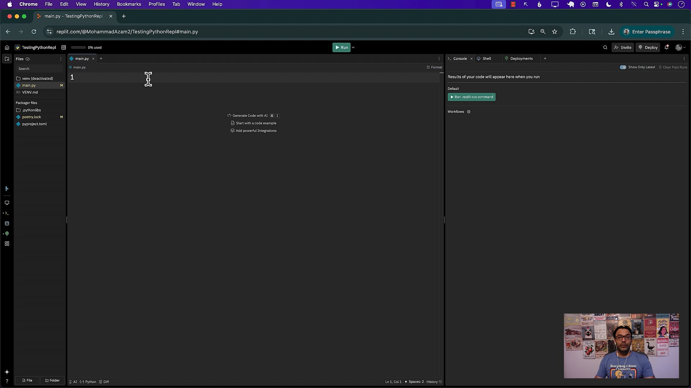This screenshot has height=388, width=691.
Task: Expand the venv (deactivated) folder
Action: [40, 78]
